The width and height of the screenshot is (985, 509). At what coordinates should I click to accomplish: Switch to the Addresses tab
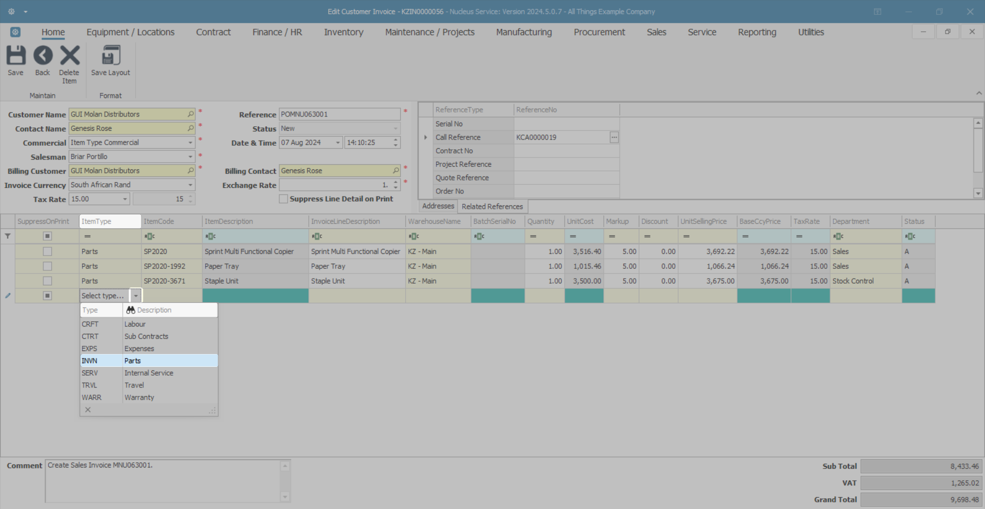[438, 206]
